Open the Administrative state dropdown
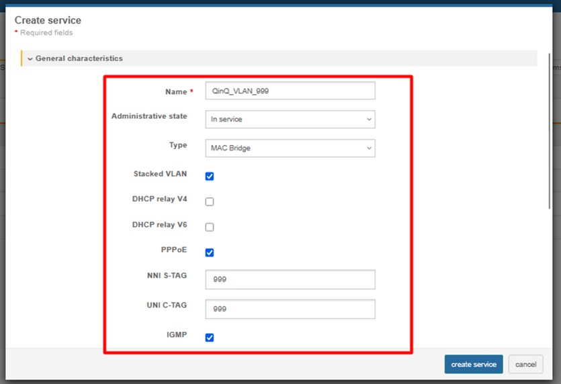Image resolution: width=561 pixels, height=384 pixels. (x=290, y=119)
